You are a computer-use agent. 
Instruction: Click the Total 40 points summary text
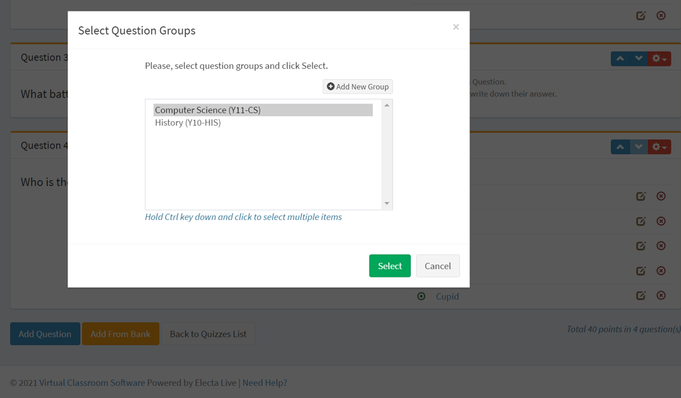coord(624,329)
